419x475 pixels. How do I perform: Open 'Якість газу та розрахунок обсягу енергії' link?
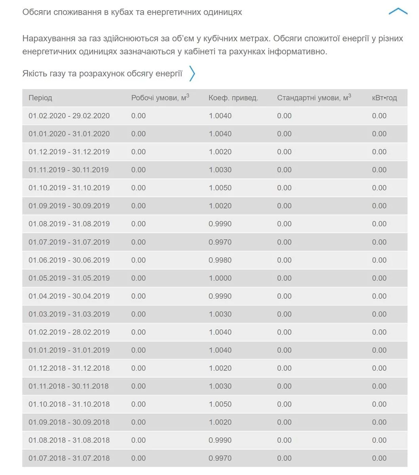pos(102,74)
